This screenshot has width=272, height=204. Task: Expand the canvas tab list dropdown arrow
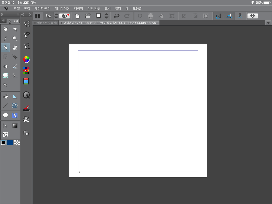click(268, 23)
